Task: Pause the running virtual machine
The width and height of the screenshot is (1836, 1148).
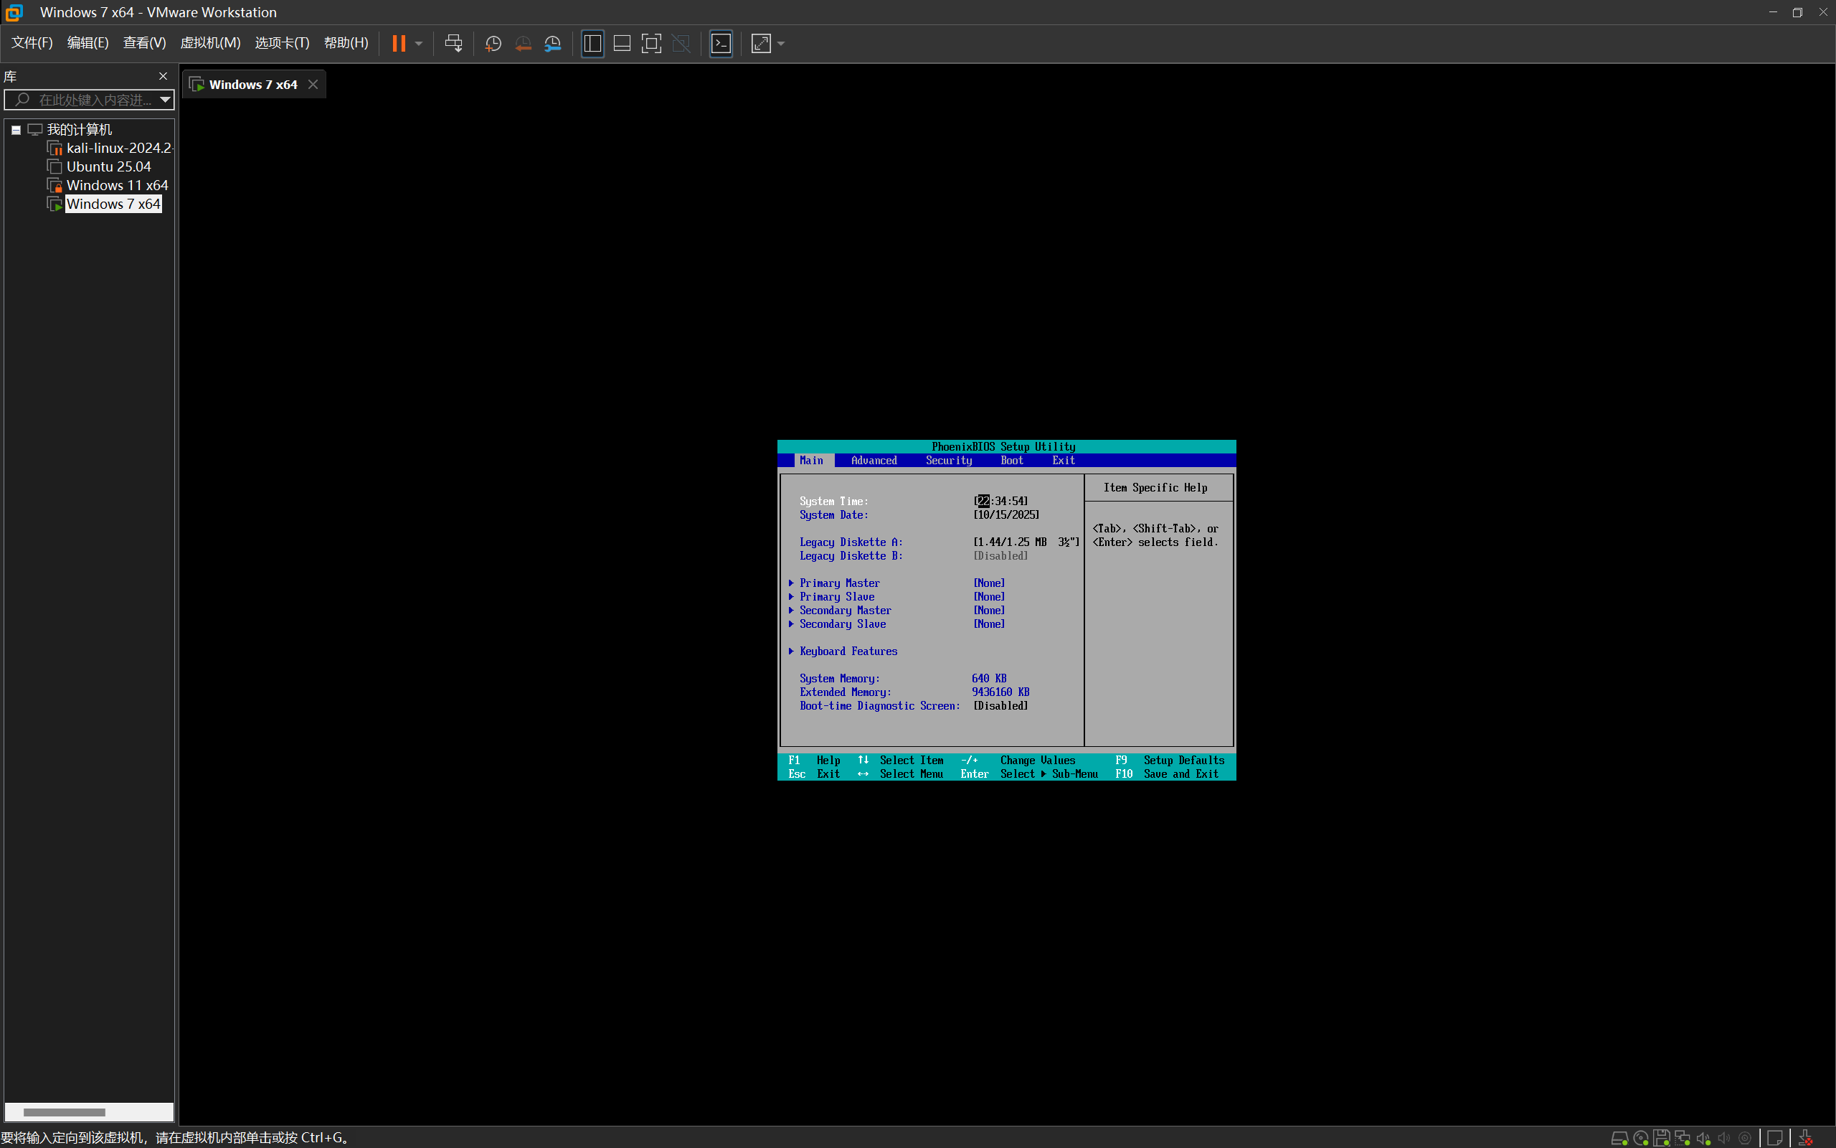Action: click(398, 43)
